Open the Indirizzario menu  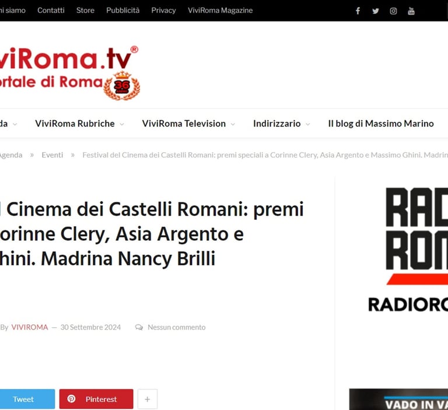click(x=277, y=124)
